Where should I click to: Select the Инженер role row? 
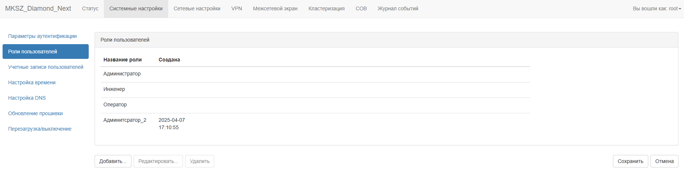coord(315,90)
